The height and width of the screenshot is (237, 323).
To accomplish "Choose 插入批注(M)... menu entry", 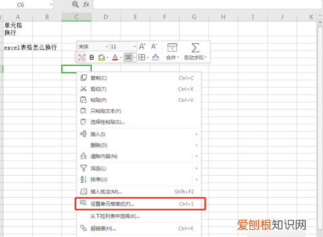I will coord(139,192).
